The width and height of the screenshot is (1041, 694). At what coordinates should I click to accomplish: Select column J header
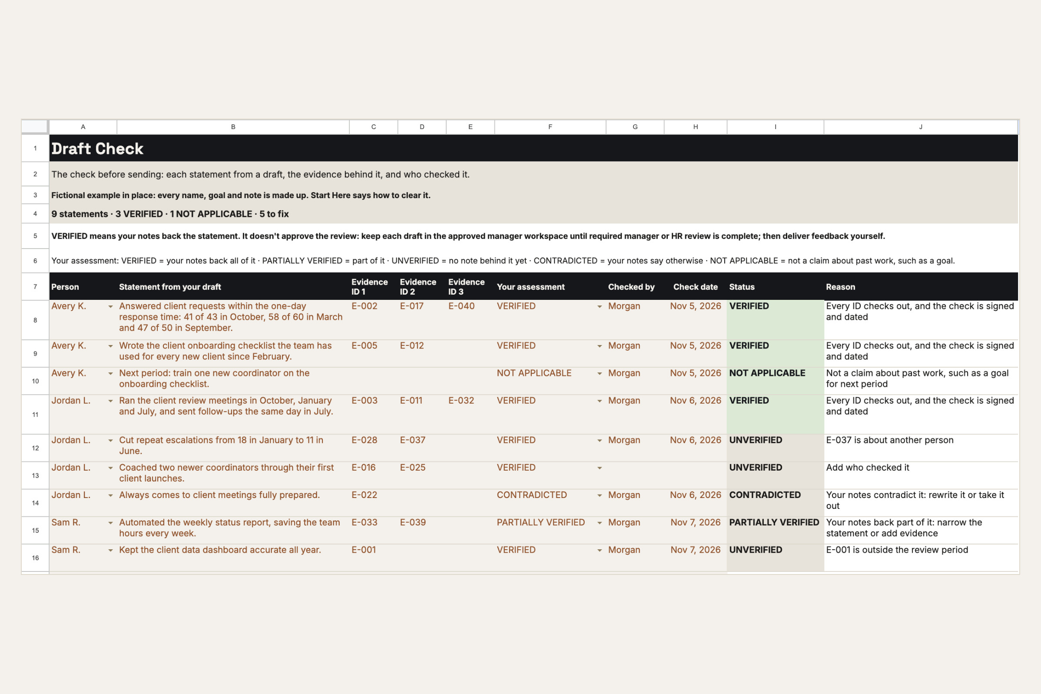tap(921, 127)
